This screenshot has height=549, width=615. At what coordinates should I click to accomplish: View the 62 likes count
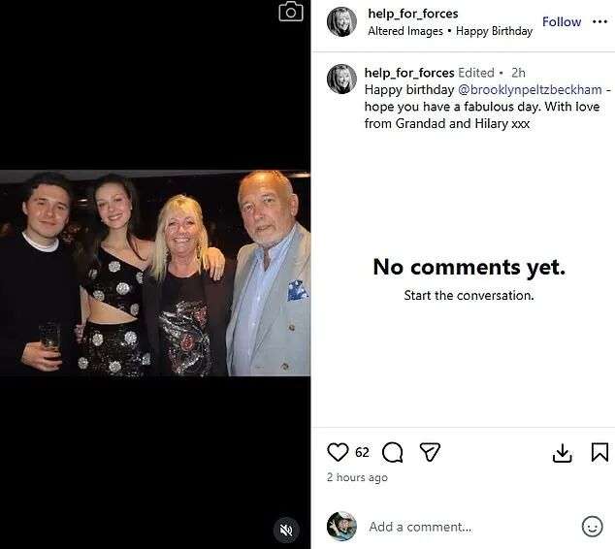tap(362, 452)
